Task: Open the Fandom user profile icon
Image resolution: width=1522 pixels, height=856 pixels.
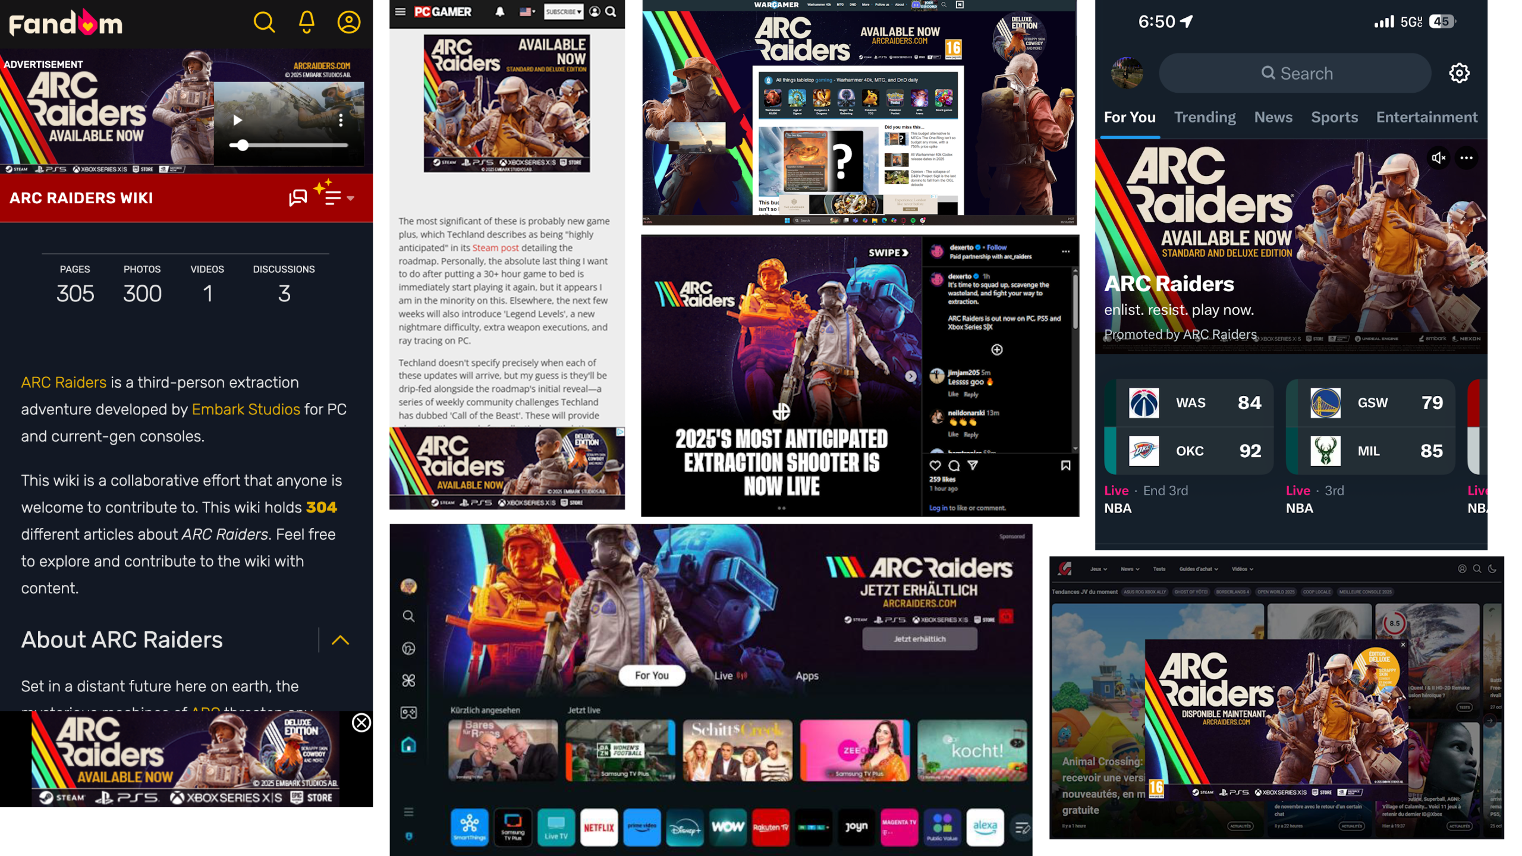Action: [349, 23]
